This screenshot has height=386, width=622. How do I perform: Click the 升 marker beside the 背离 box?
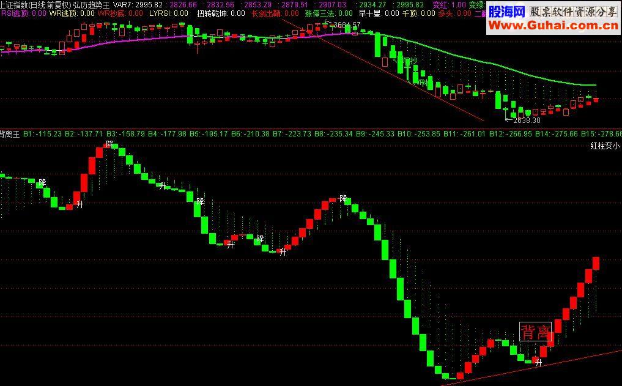click(x=538, y=362)
